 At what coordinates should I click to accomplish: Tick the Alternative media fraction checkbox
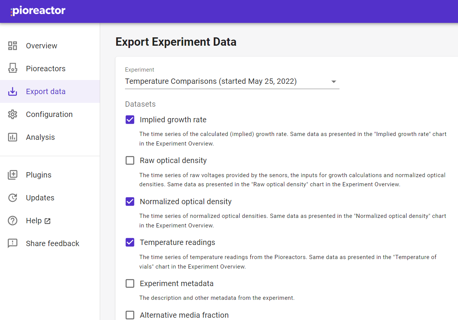tap(130, 315)
